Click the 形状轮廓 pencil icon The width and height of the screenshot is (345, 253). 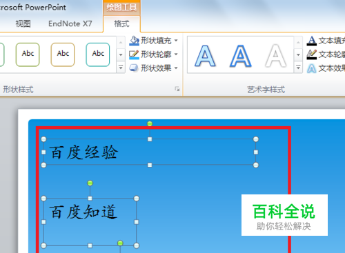click(x=134, y=54)
